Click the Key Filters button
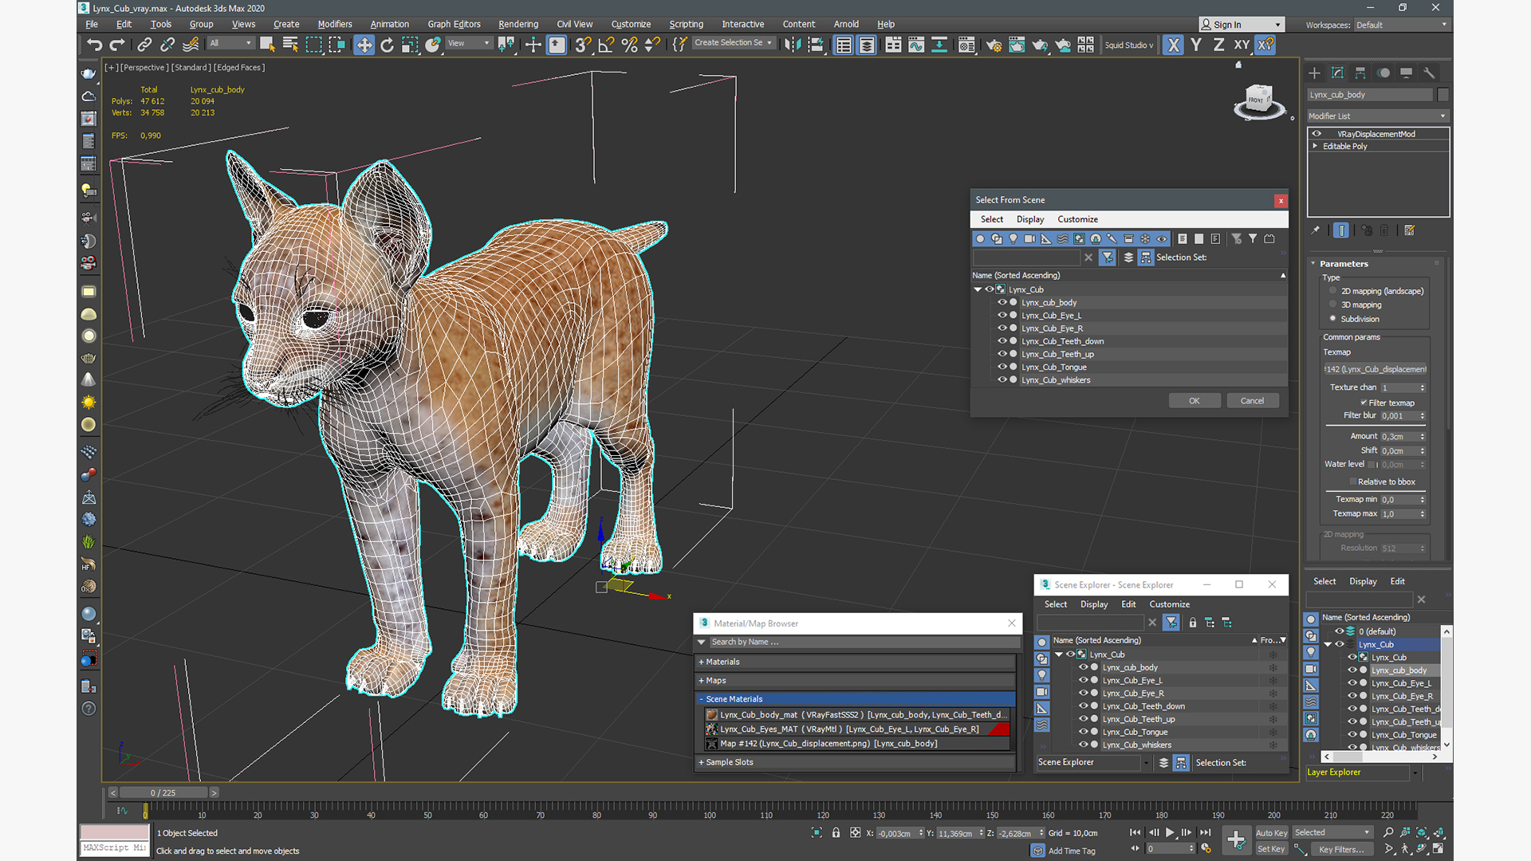This screenshot has width=1531, height=861. 1340,849
